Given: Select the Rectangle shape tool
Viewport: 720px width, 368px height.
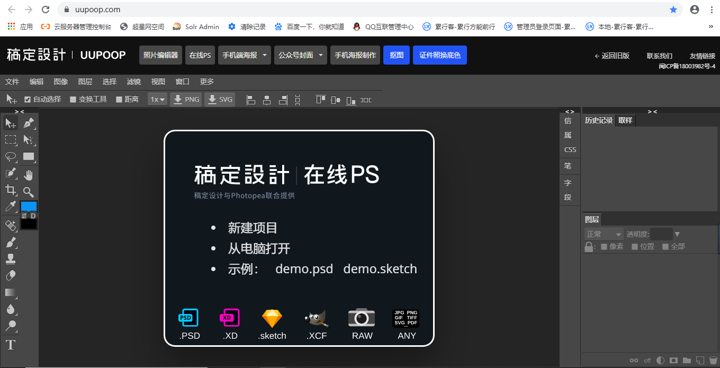Looking at the screenshot, I should point(29,157).
